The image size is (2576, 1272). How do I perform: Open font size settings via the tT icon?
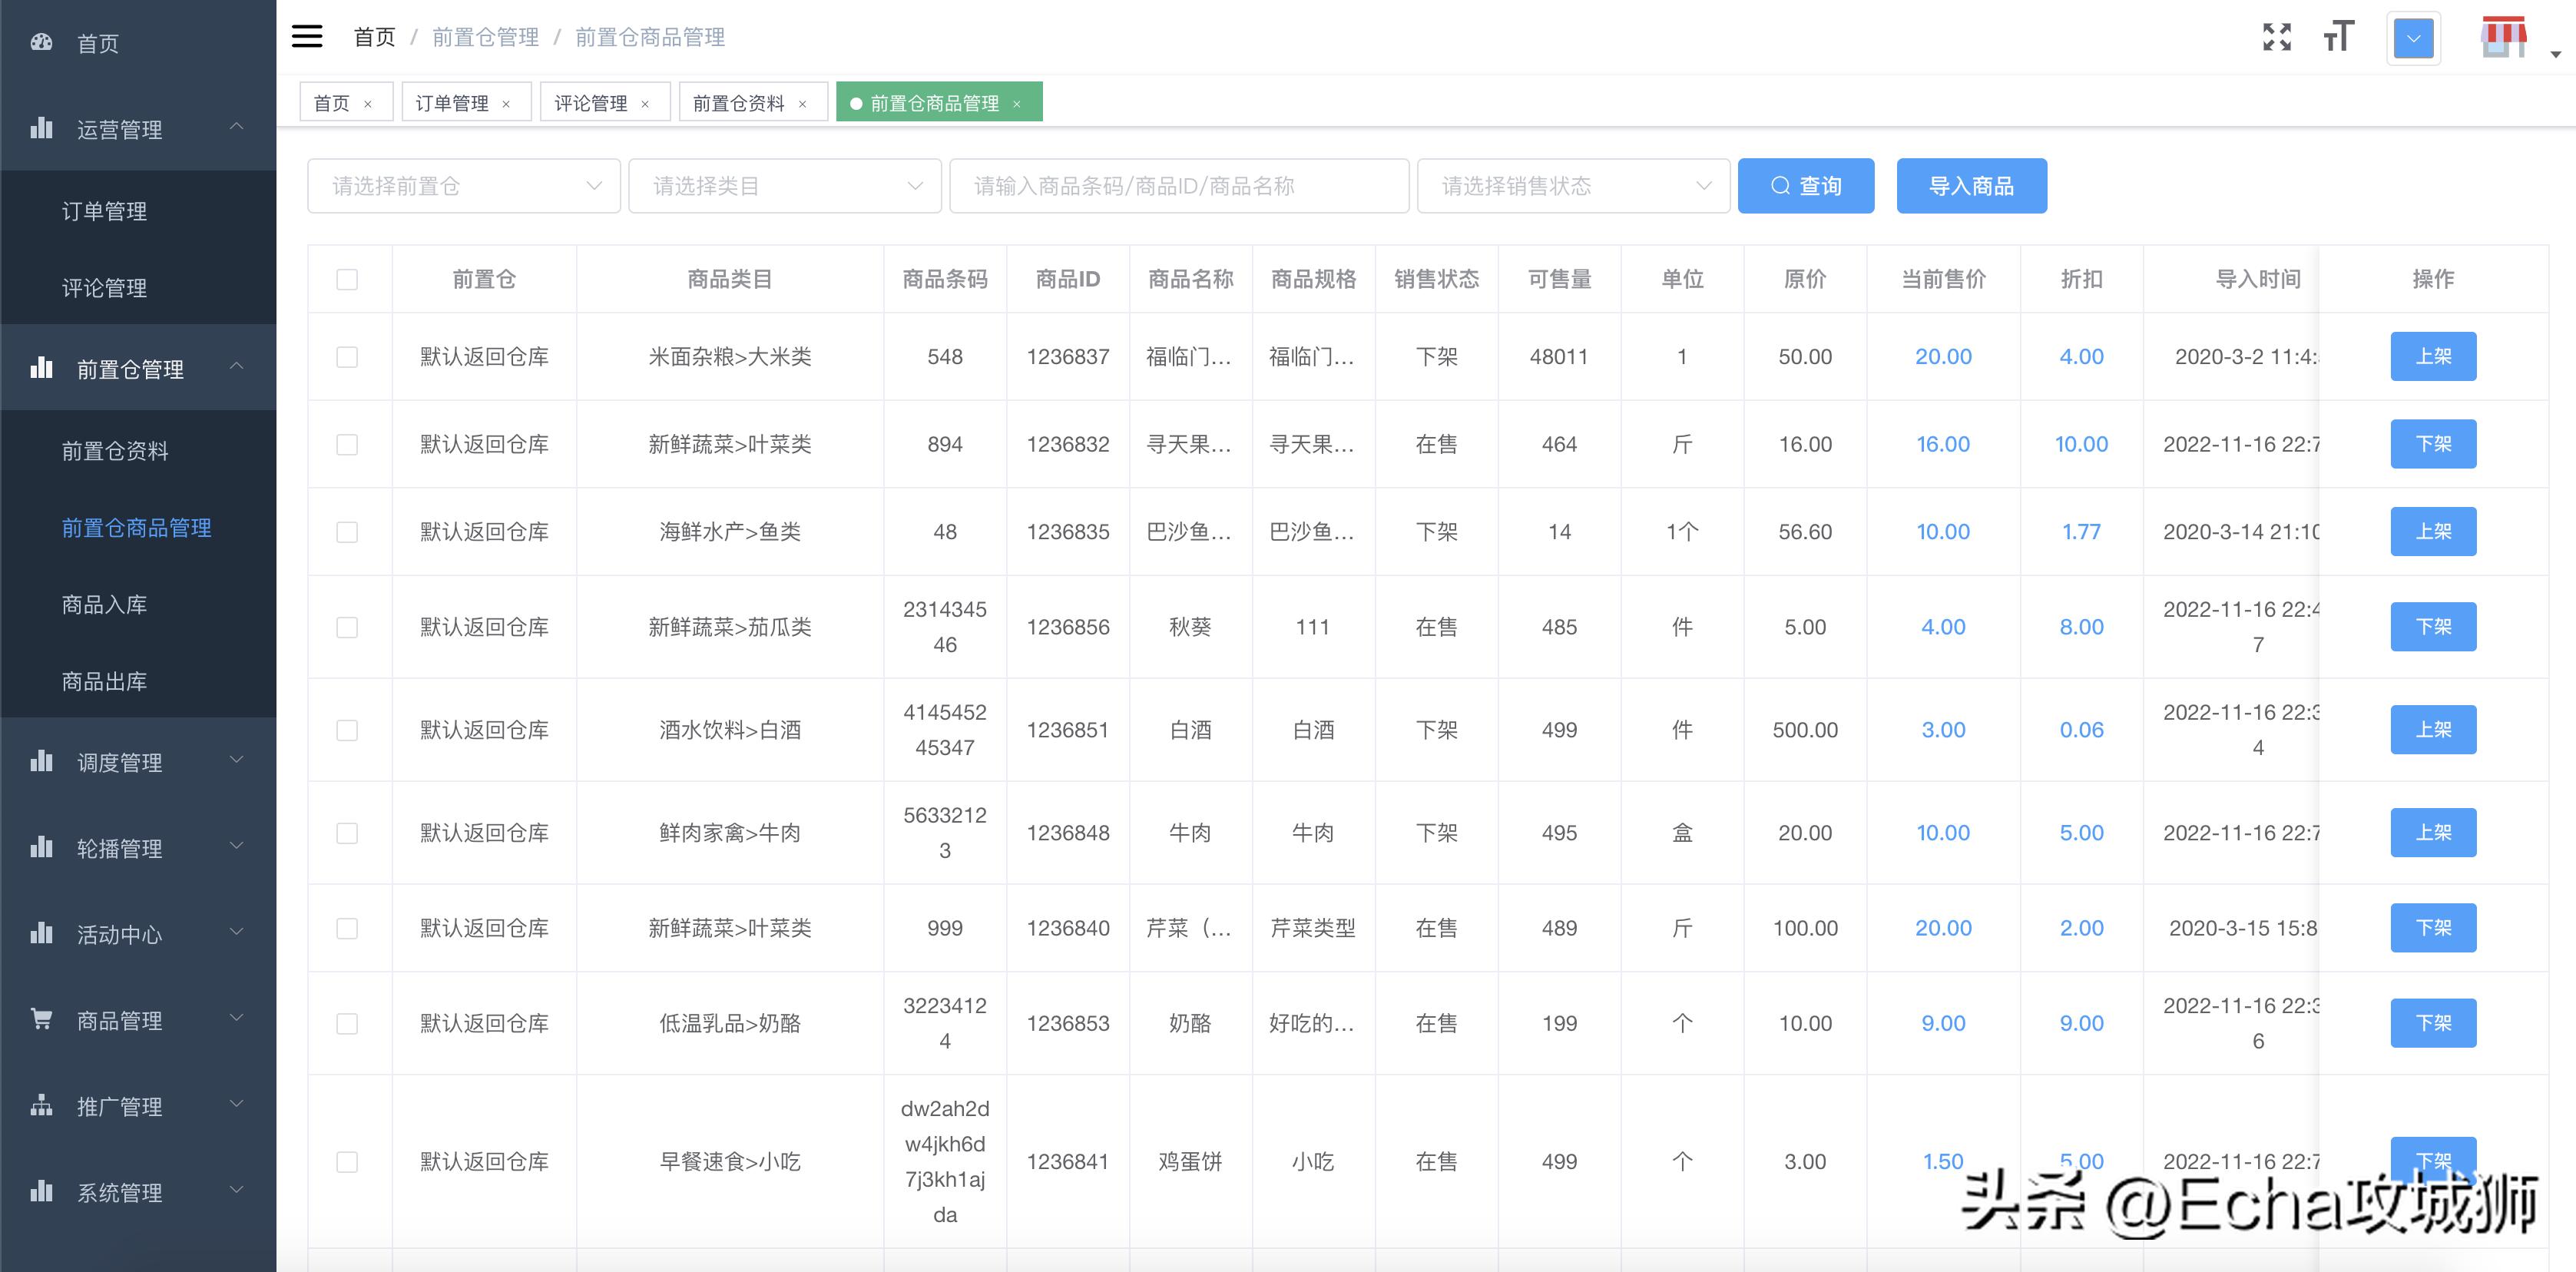(2339, 36)
